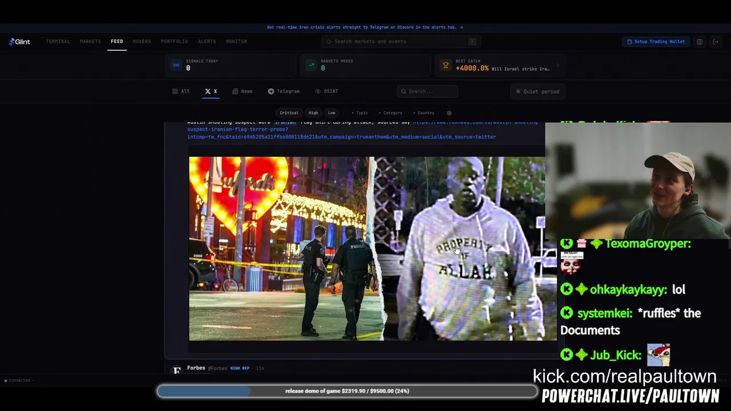This screenshot has height=411, width=731.
Task: Click the game demo donation progress bar
Action: tap(347, 391)
